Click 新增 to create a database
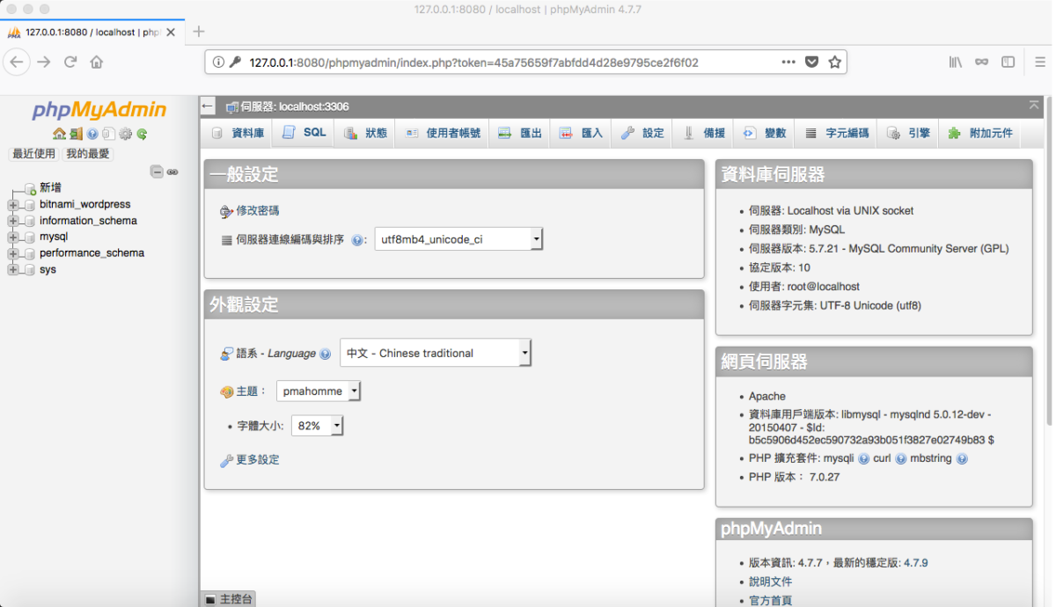Image resolution: width=1056 pixels, height=607 pixels. pos(50,187)
